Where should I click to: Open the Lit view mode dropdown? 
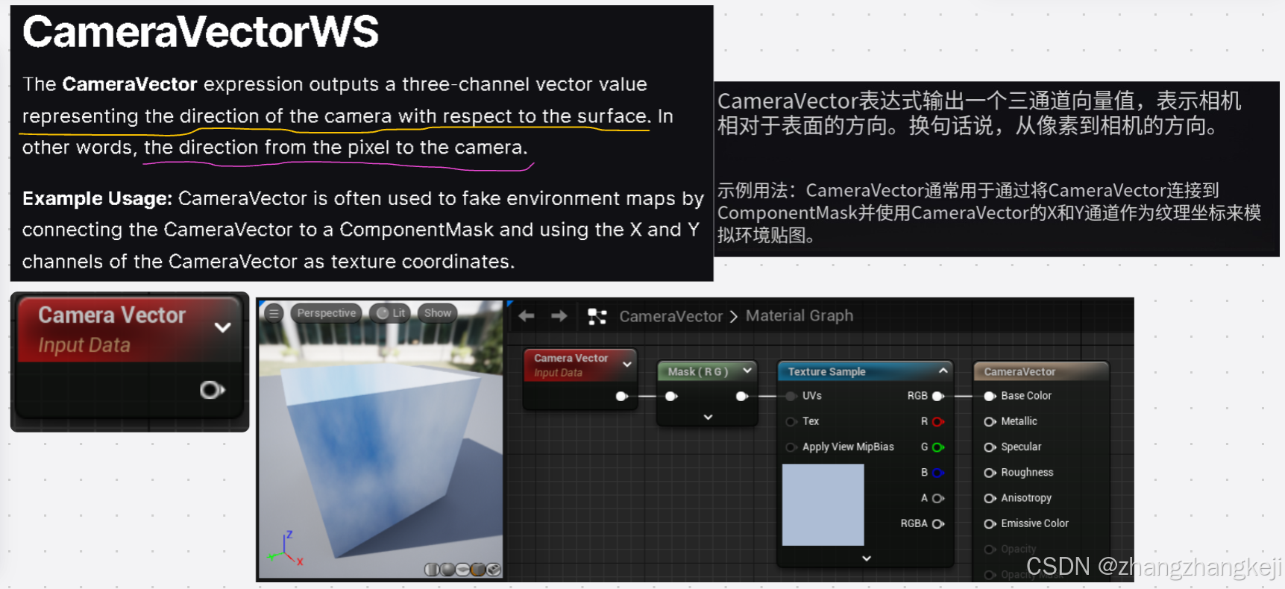[x=391, y=313]
